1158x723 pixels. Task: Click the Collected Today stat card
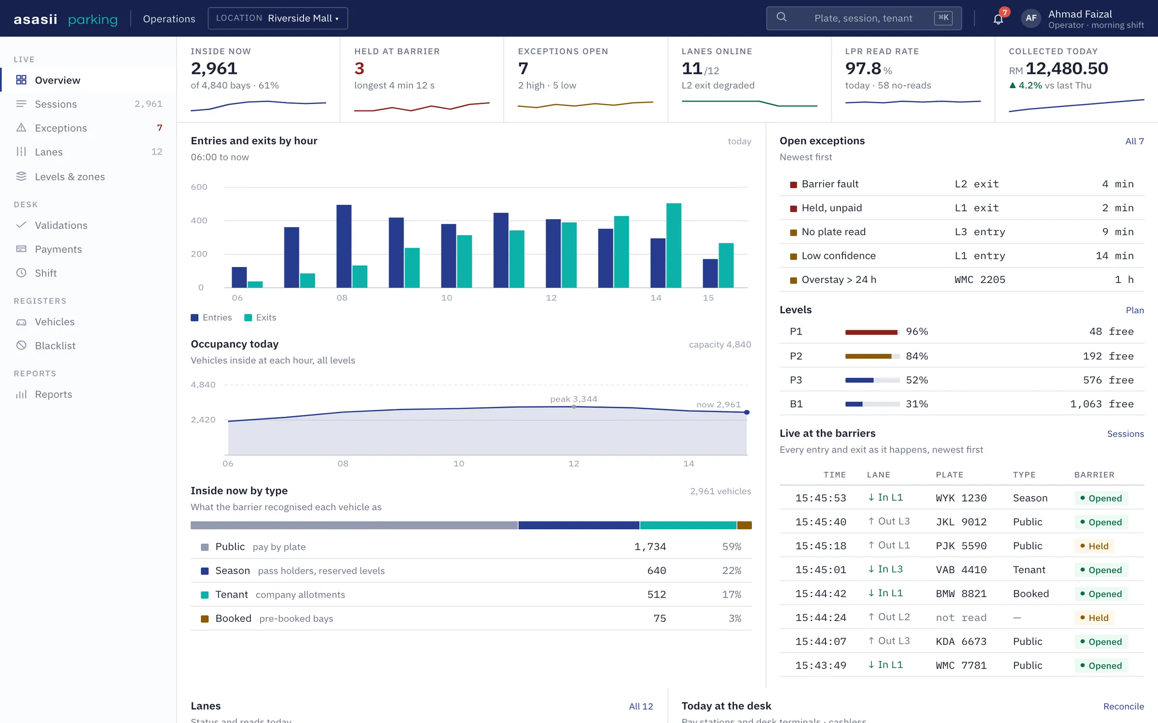click(x=1076, y=80)
